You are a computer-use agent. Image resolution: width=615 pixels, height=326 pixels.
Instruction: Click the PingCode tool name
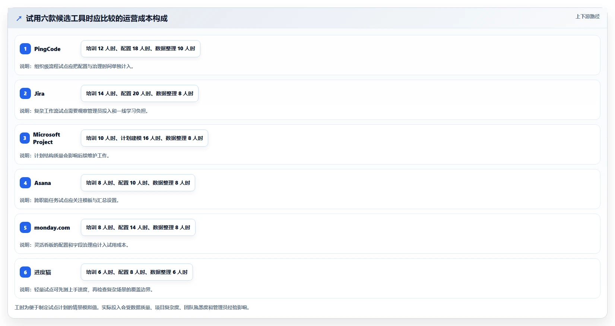click(x=47, y=49)
